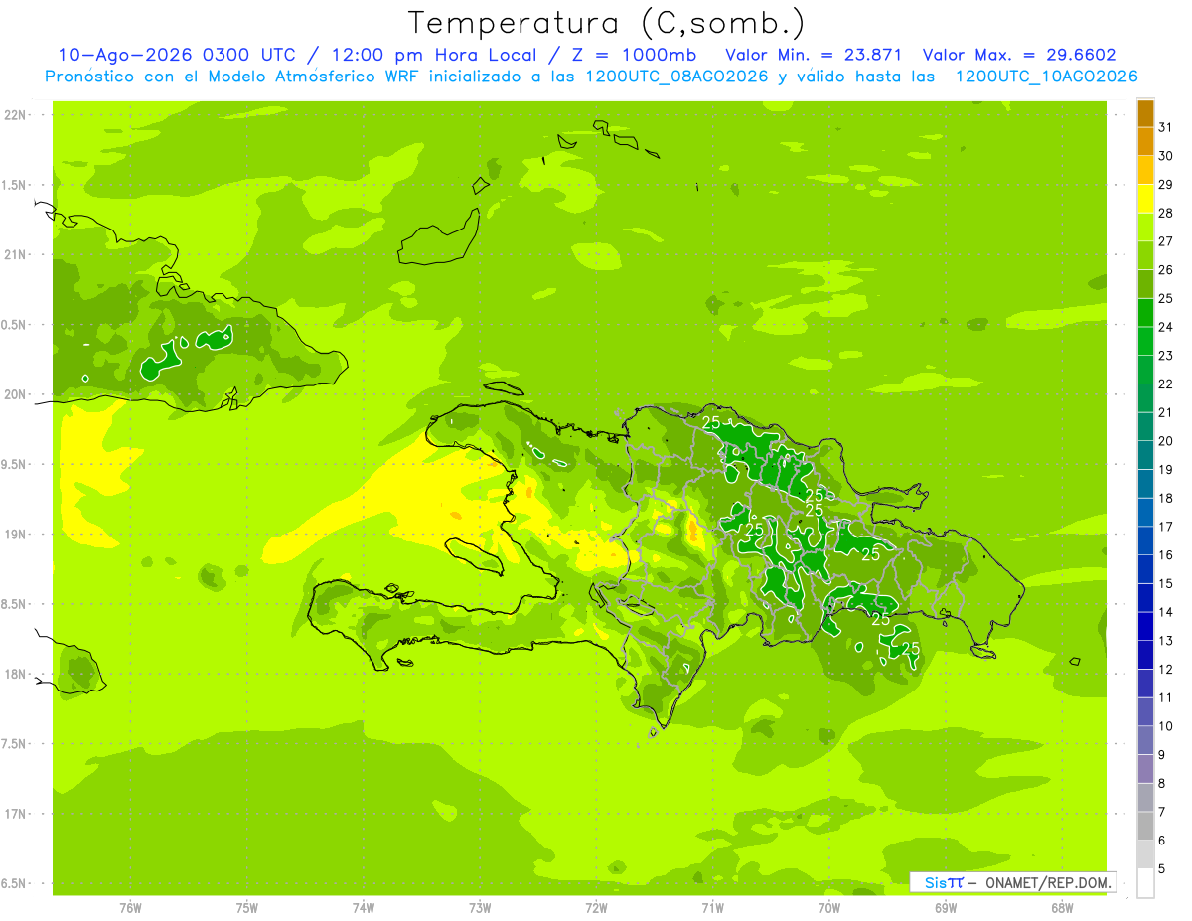This screenshot has height=921, width=1192.
Task: Click the "20N" latitude axis label
Action: (x=17, y=394)
